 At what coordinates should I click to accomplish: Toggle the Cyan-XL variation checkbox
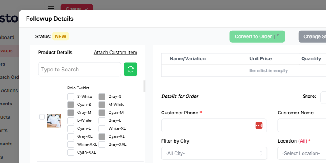point(102,136)
